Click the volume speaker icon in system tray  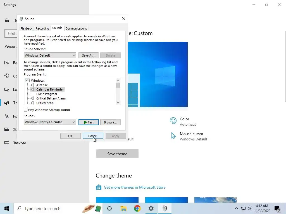(250, 208)
